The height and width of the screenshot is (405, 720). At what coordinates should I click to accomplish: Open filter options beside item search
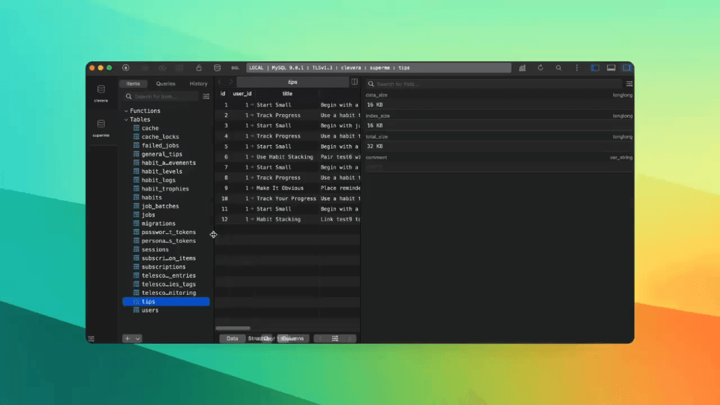[206, 97]
